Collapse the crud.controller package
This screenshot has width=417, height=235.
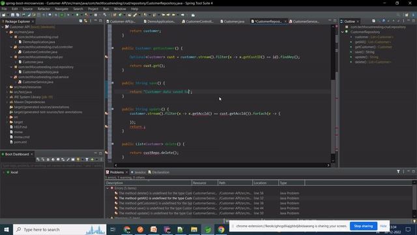[12, 47]
